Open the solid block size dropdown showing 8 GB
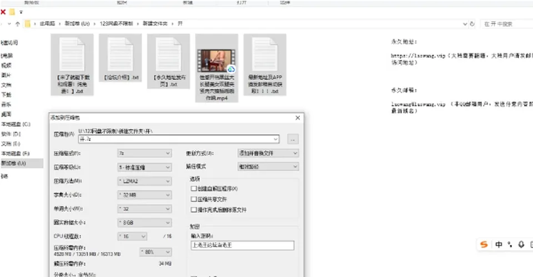The image size is (533, 277). click(144, 223)
